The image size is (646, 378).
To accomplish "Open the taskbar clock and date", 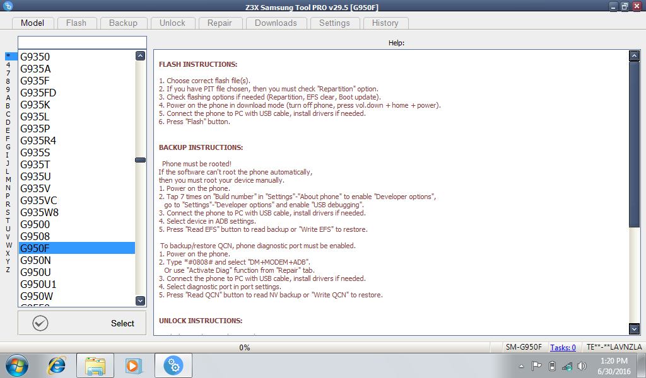I will tap(614, 365).
